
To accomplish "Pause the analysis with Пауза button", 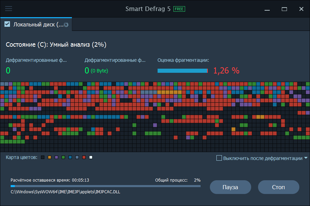I will click(x=230, y=187).
